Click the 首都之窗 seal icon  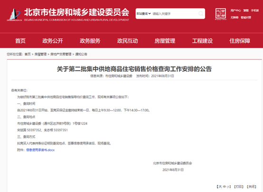[221, 14]
